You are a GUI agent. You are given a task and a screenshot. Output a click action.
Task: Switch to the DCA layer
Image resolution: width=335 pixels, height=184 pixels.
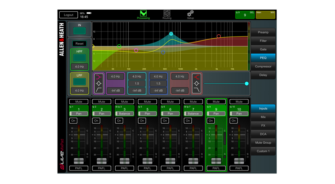pyautogui.click(x=263, y=134)
